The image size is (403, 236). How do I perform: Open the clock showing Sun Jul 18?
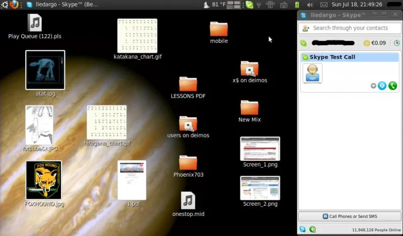coord(357,5)
